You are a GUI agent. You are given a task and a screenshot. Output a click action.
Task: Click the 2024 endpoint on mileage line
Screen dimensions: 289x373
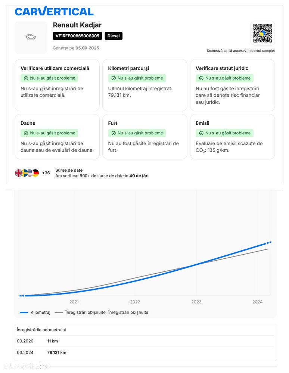tap(268, 243)
